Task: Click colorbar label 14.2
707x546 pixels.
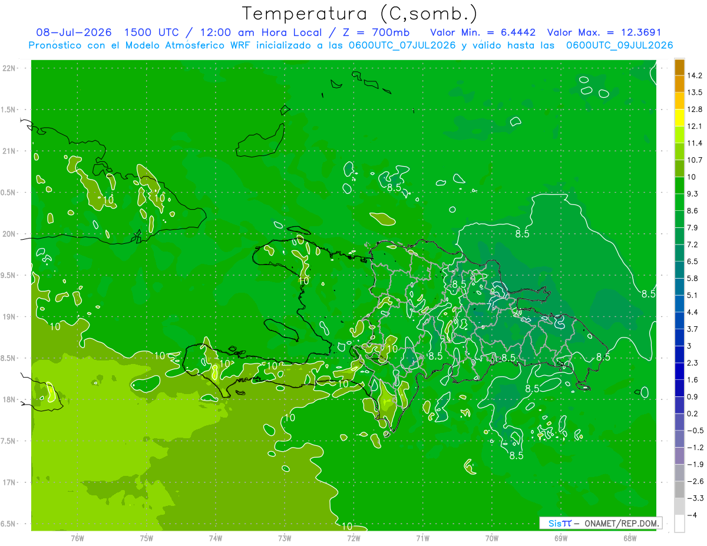Action: 695,75
